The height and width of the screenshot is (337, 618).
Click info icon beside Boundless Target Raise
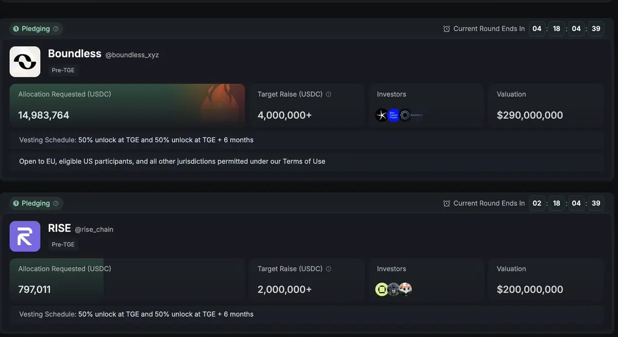coord(328,94)
